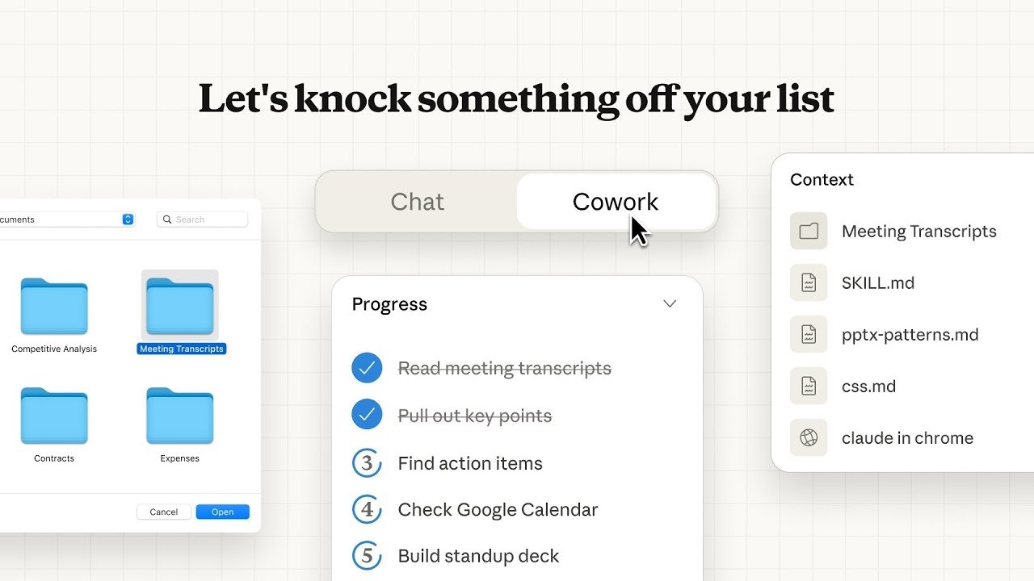
Task: Select step 3, Find action items
Action: (x=368, y=462)
